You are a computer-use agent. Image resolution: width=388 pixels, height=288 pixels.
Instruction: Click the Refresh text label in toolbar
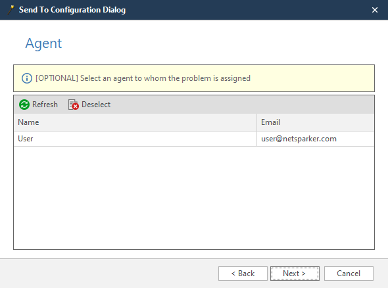pyautogui.click(x=45, y=105)
